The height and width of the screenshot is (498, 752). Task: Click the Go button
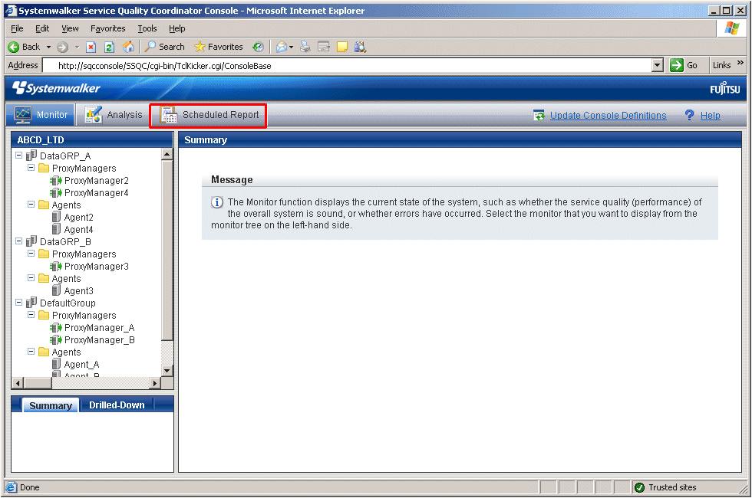click(x=684, y=65)
